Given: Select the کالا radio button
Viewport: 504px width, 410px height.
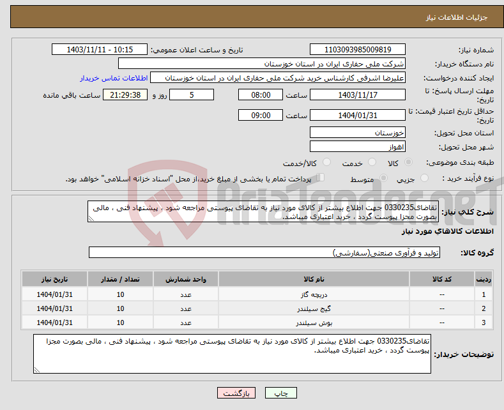Looking at the screenshot, I should 408,162.
